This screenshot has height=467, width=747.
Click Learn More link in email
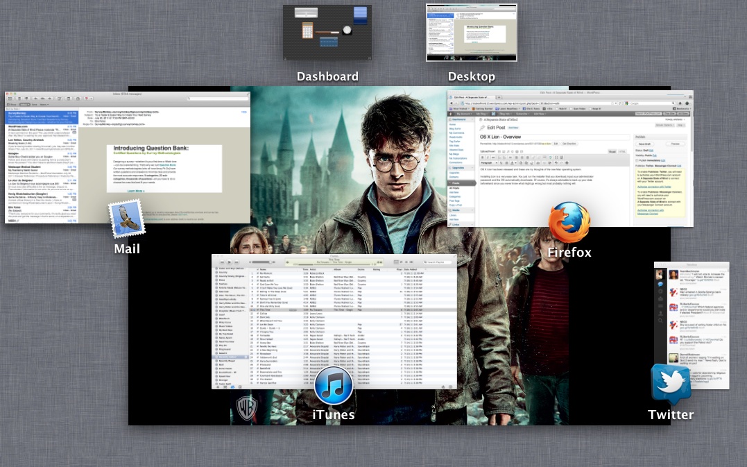tap(136, 189)
